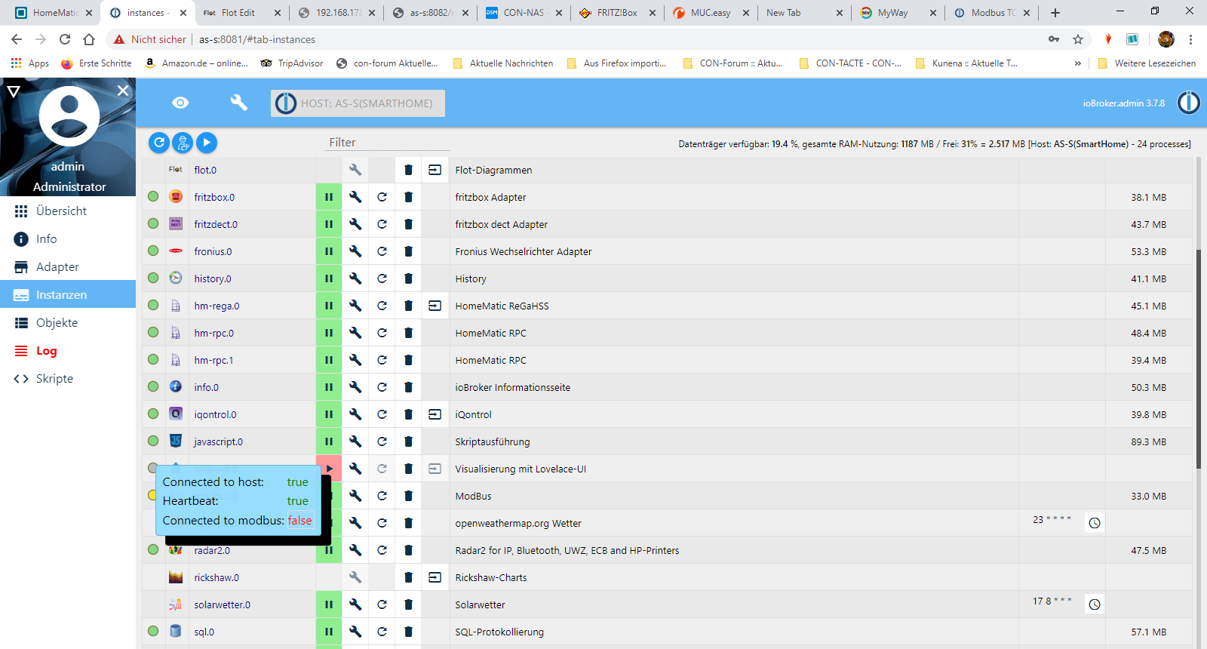Go to Adapter in the sidebar
This screenshot has height=649, width=1207.
coord(68,267)
